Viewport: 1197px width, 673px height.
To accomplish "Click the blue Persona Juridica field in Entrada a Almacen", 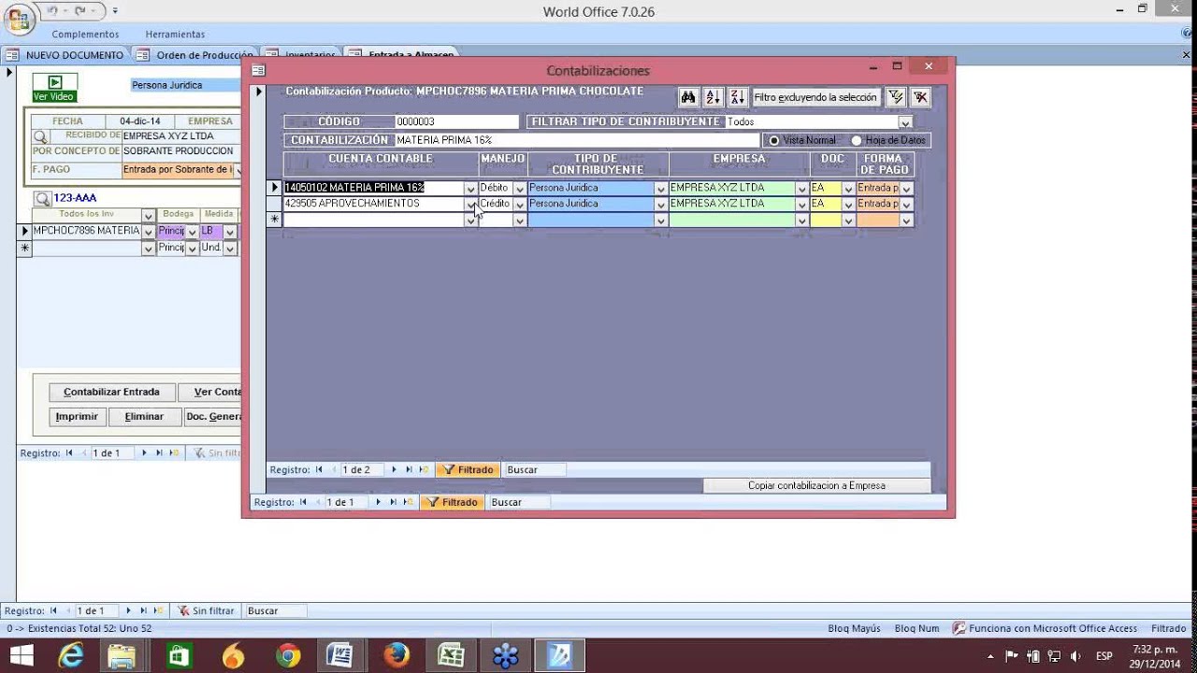I will [x=185, y=85].
